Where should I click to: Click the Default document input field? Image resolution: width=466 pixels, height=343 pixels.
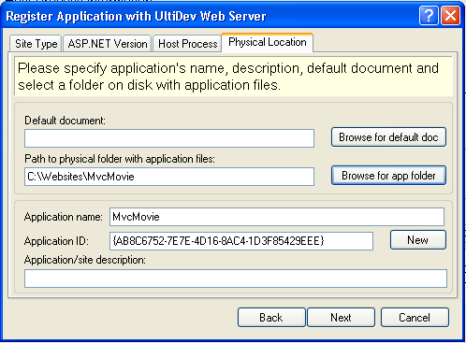point(169,138)
